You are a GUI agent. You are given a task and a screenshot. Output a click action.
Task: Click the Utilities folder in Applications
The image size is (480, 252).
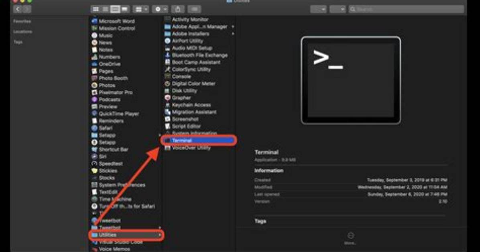(x=126, y=235)
